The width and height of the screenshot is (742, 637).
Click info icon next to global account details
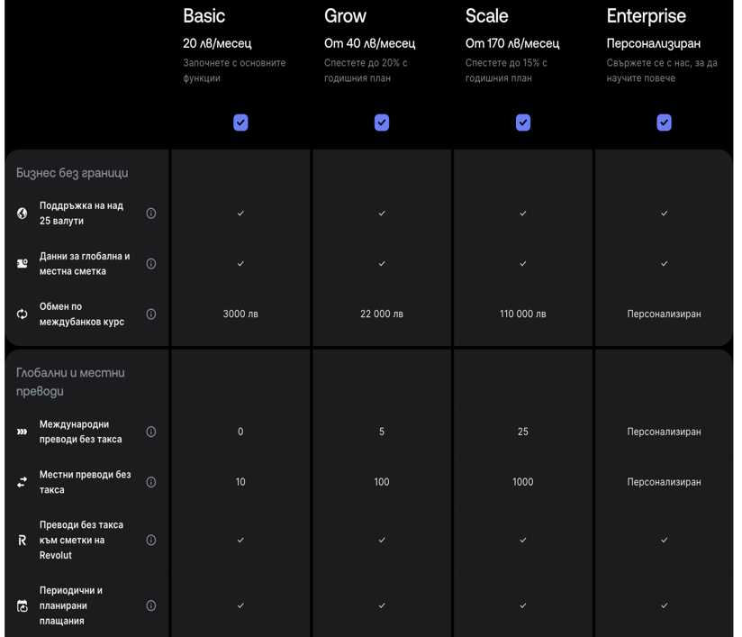151,264
